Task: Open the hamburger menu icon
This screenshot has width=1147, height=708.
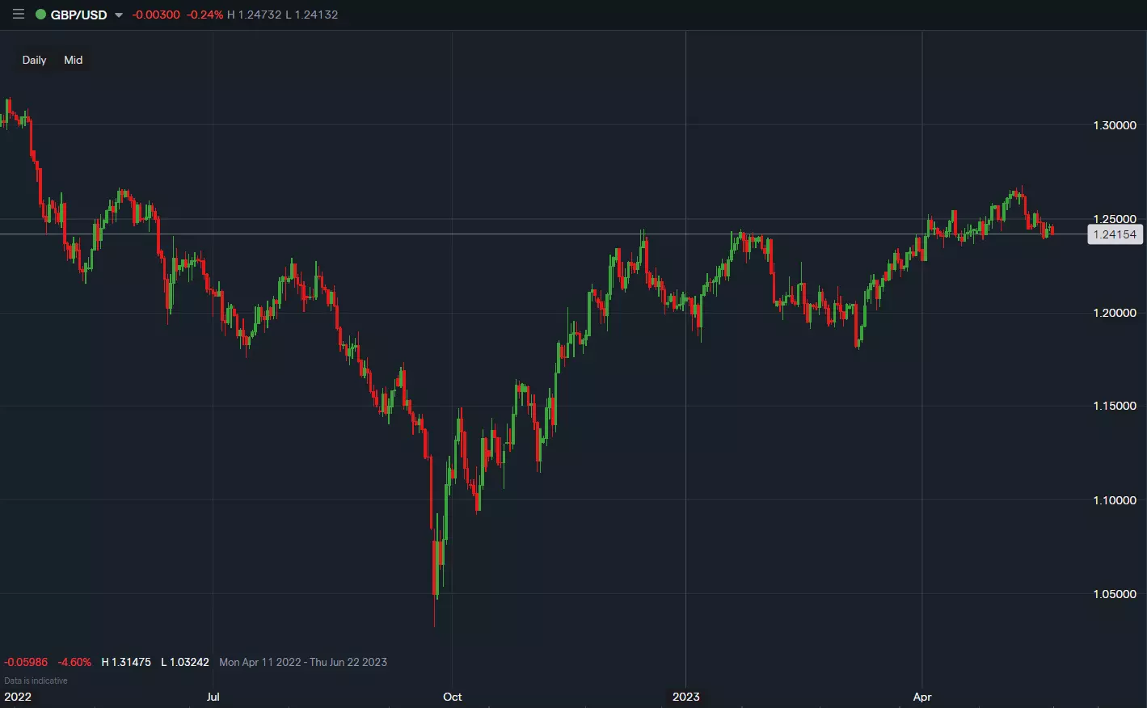Action: pos(19,15)
